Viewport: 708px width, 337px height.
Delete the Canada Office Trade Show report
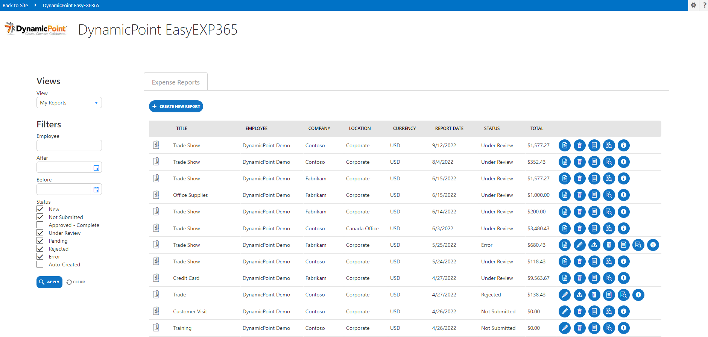579,228
